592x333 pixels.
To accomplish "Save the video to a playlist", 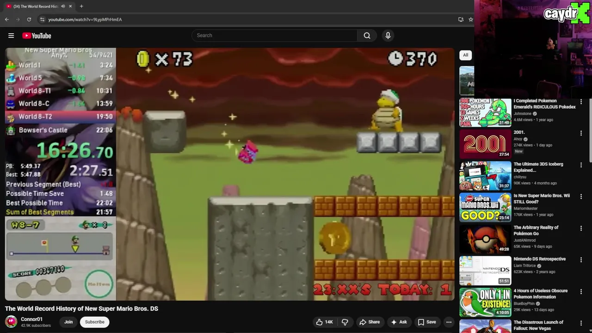I will click(x=427, y=322).
